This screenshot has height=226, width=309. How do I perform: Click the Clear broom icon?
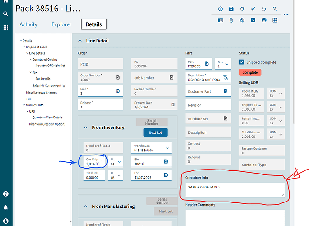pos(253,9)
